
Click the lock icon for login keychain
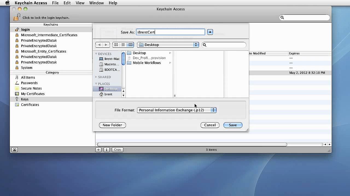tap(17, 17)
